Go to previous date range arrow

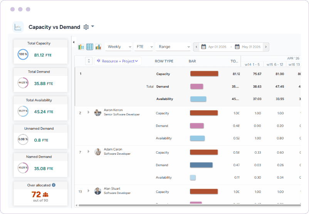click(x=196, y=47)
